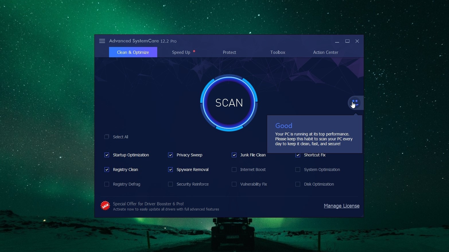Uncheck Privacy Sweep checkbox
The width and height of the screenshot is (449, 252).
(170, 155)
